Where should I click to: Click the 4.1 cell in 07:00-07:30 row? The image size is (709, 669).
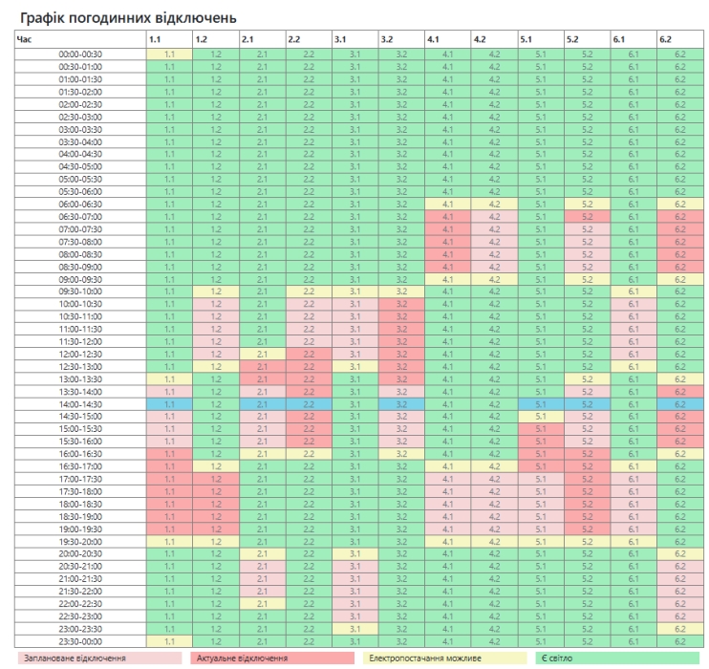(x=446, y=228)
